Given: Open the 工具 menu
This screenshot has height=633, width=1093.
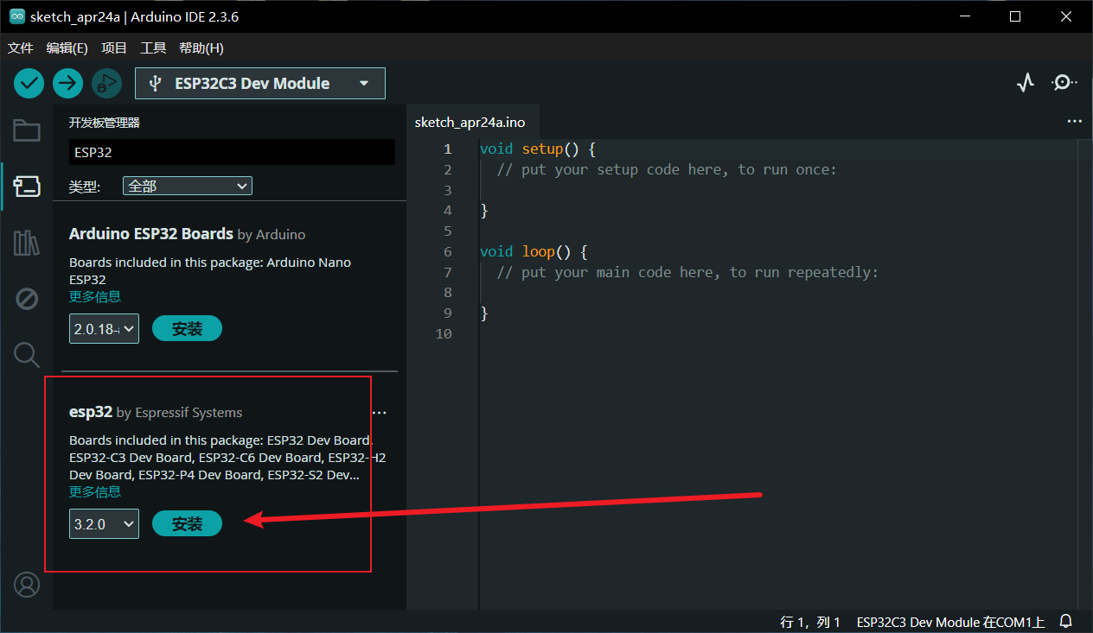Looking at the screenshot, I should click(x=153, y=47).
